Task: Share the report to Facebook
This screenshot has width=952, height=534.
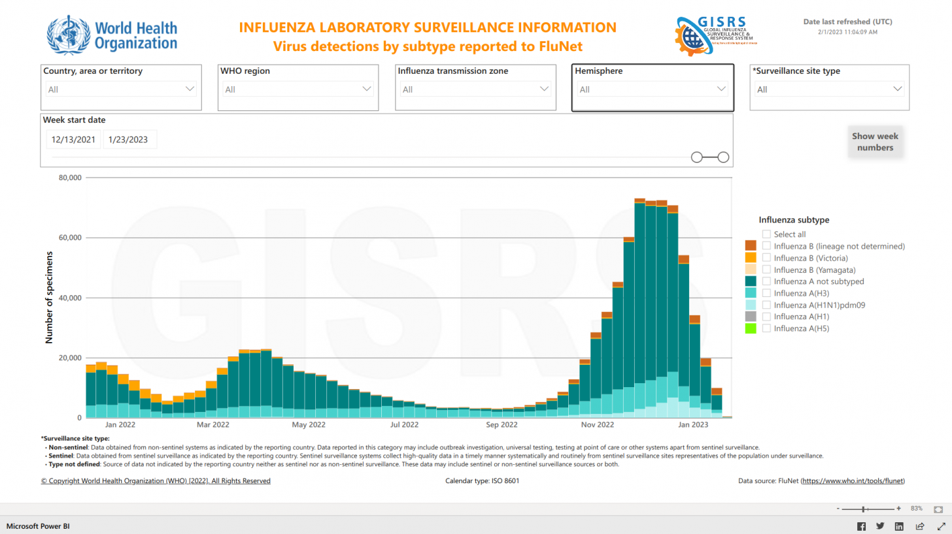Action: [x=861, y=526]
